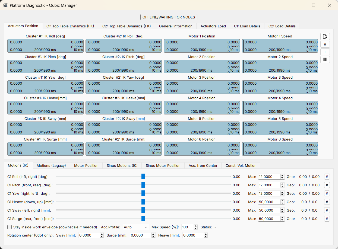Click the # button beside C1 Surge row
This screenshot has width=338, height=249.
[327, 219]
